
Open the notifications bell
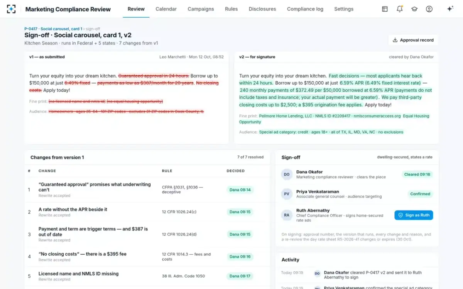pos(400,9)
